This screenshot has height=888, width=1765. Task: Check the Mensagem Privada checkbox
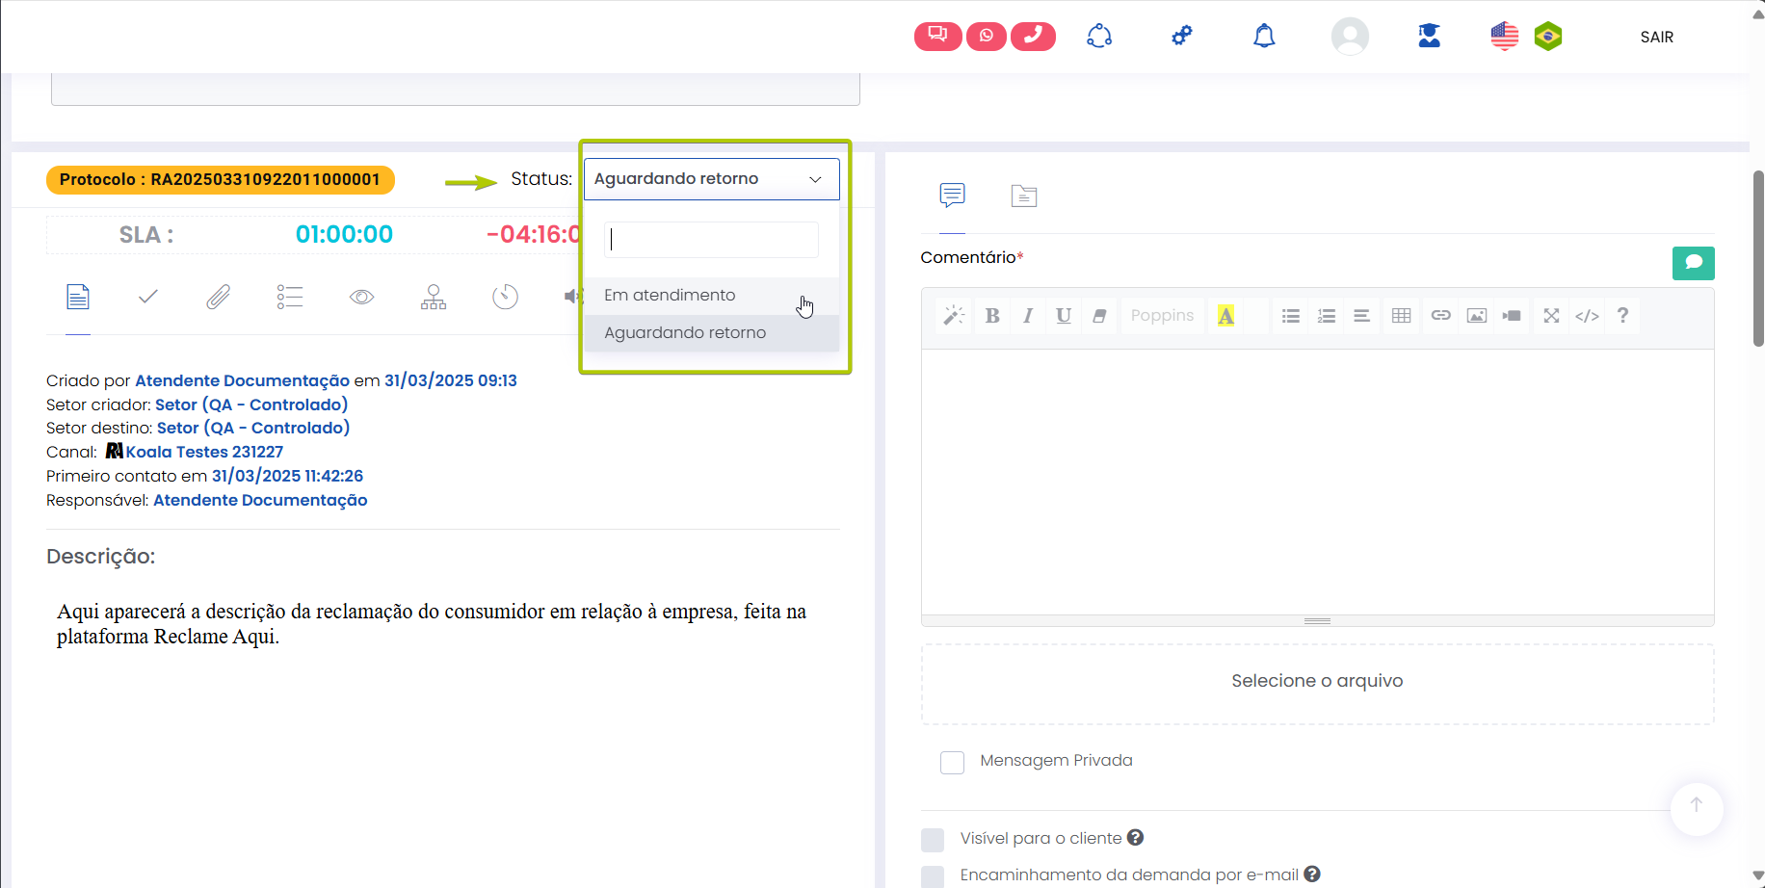coord(952,763)
